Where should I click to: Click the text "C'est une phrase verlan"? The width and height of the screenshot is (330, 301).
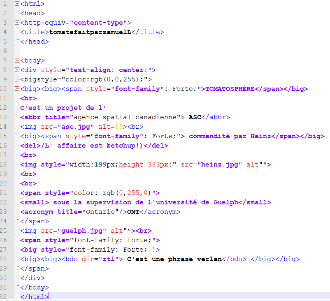coord(174,259)
